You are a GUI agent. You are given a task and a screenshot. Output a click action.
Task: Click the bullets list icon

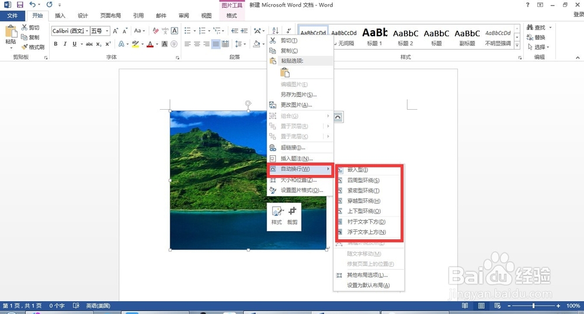tap(187, 31)
